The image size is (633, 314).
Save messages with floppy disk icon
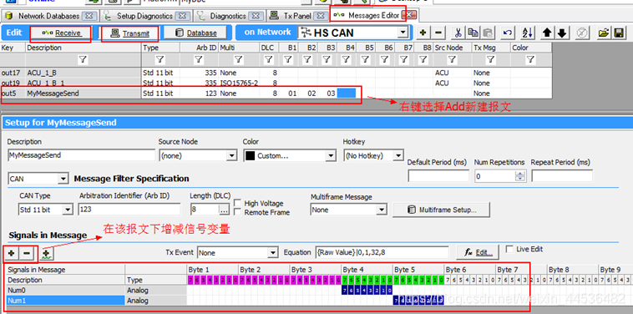619,33
